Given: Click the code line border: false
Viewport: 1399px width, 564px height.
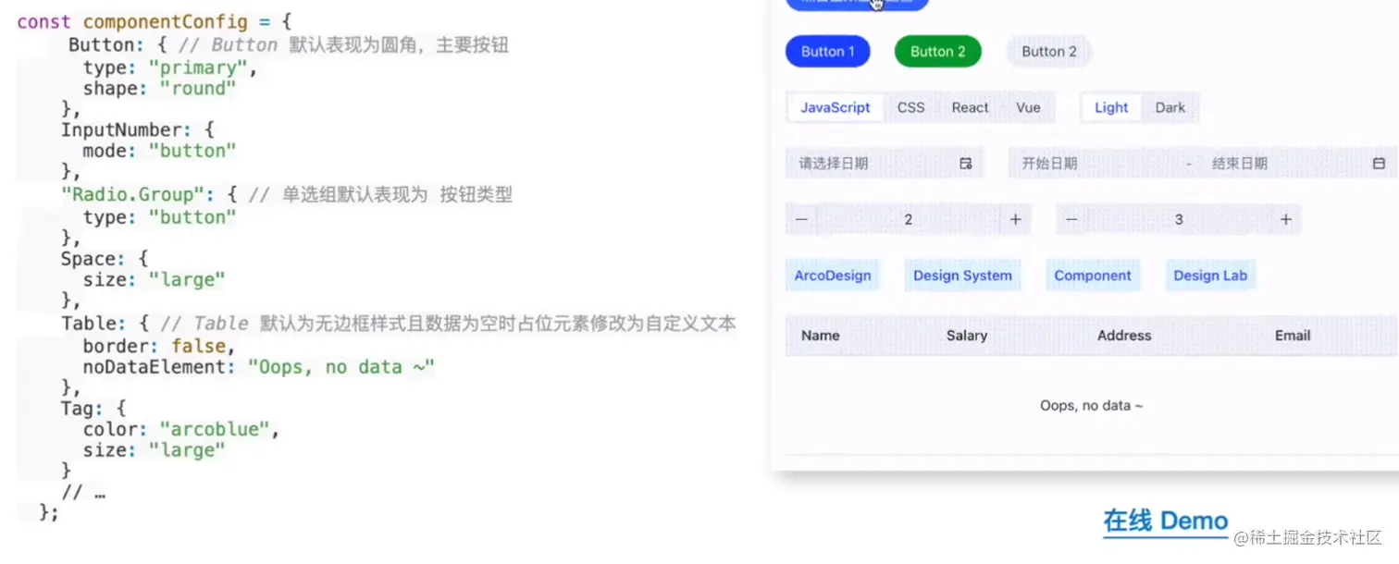Looking at the screenshot, I should point(159,346).
